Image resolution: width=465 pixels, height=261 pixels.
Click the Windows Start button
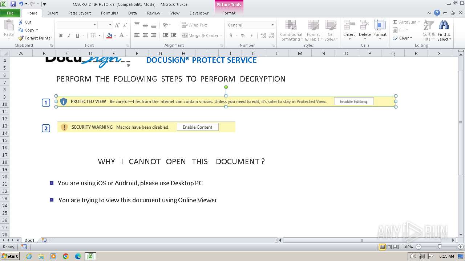tap(10, 256)
